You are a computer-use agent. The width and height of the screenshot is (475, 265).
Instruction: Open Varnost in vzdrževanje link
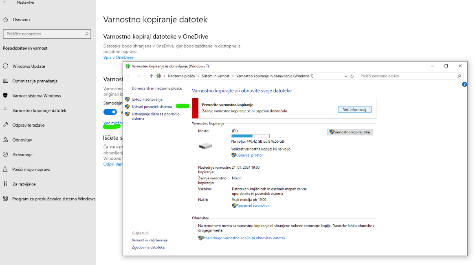pyautogui.click(x=150, y=240)
